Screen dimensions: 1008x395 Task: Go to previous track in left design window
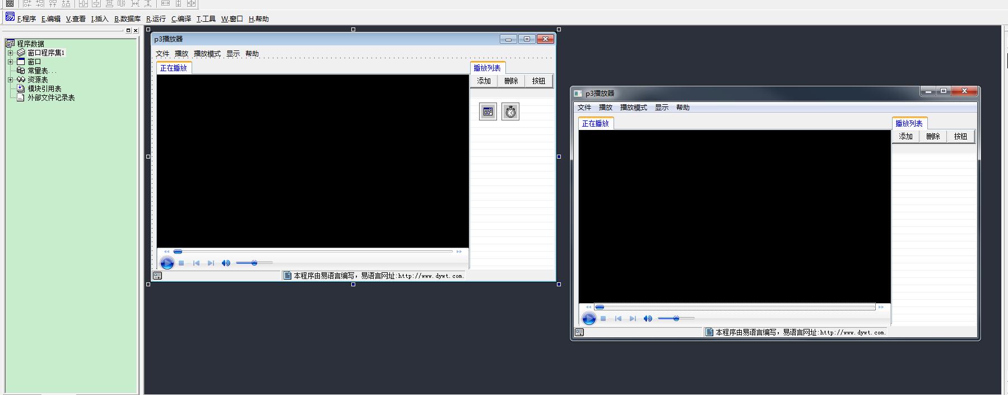tap(196, 263)
